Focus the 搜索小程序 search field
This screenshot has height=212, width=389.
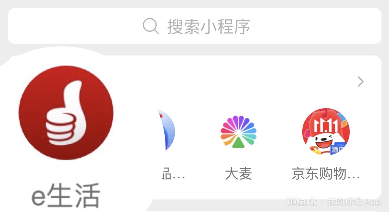click(x=194, y=26)
